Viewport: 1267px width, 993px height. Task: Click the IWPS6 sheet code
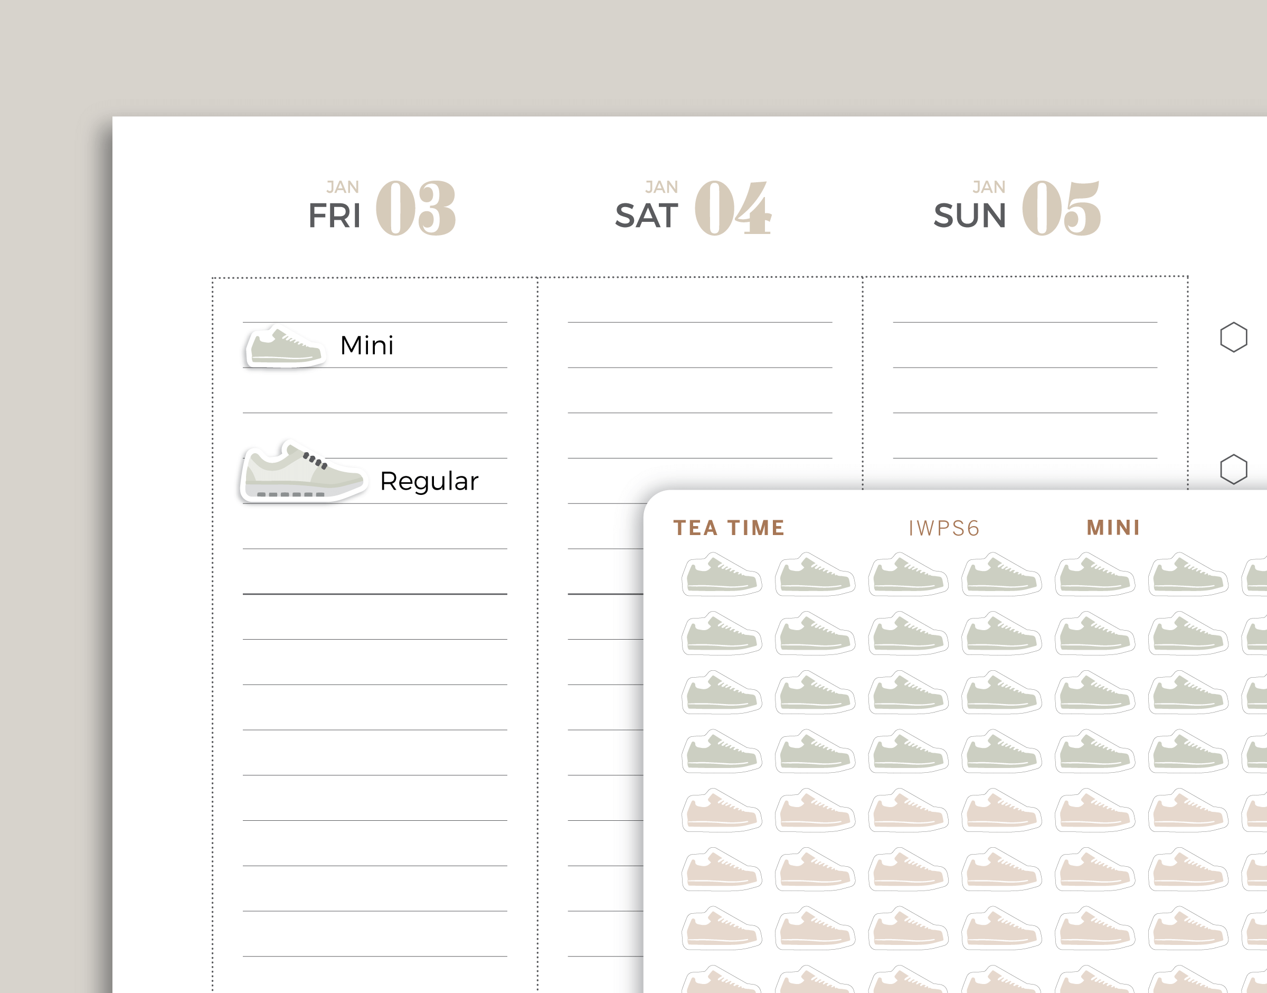point(944,529)
